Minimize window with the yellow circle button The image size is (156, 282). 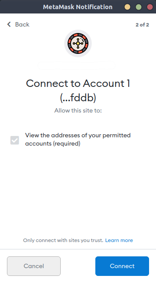[x=127, y=7]
